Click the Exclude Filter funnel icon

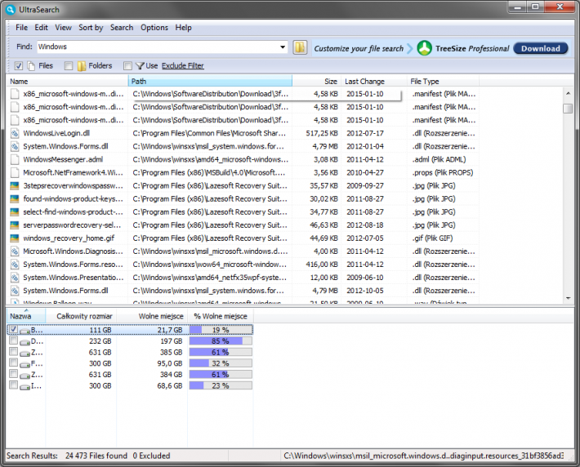140,66
